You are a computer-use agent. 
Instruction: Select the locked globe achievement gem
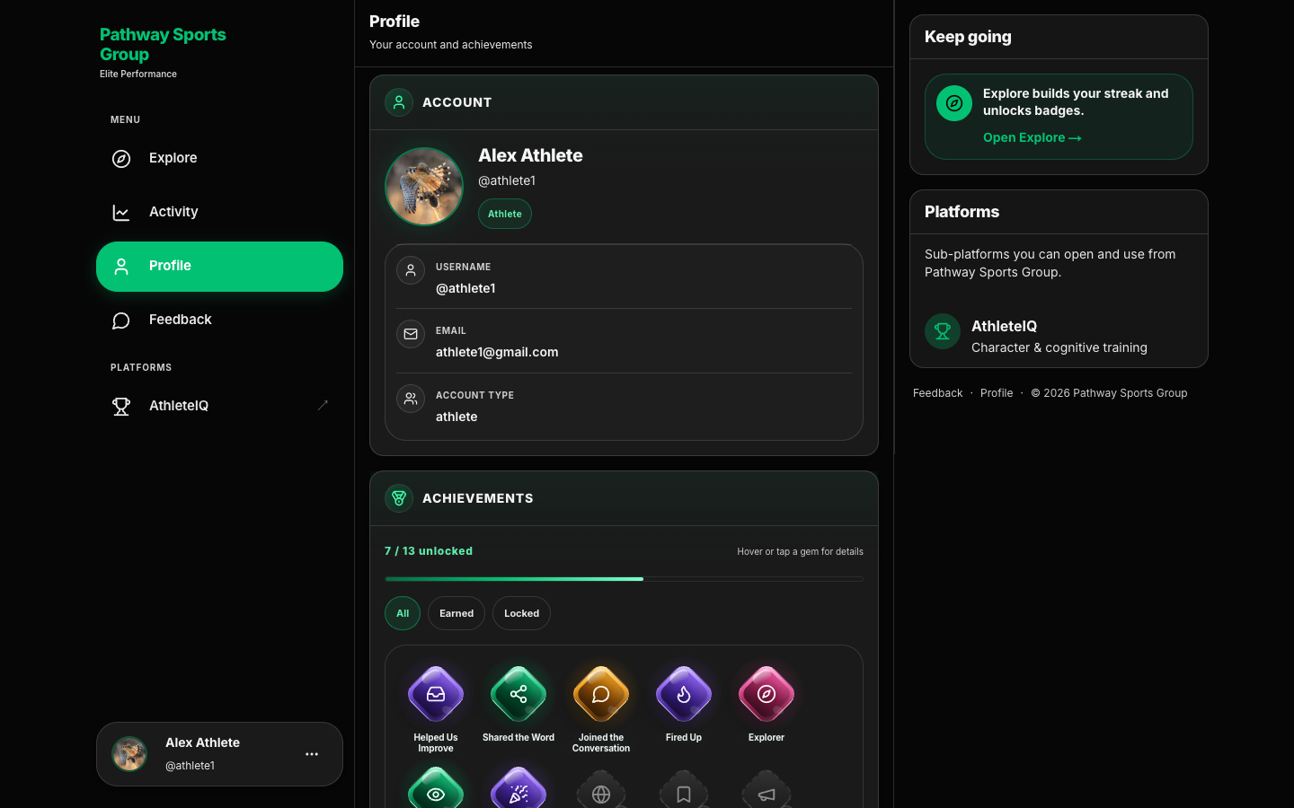click(601, 791)
